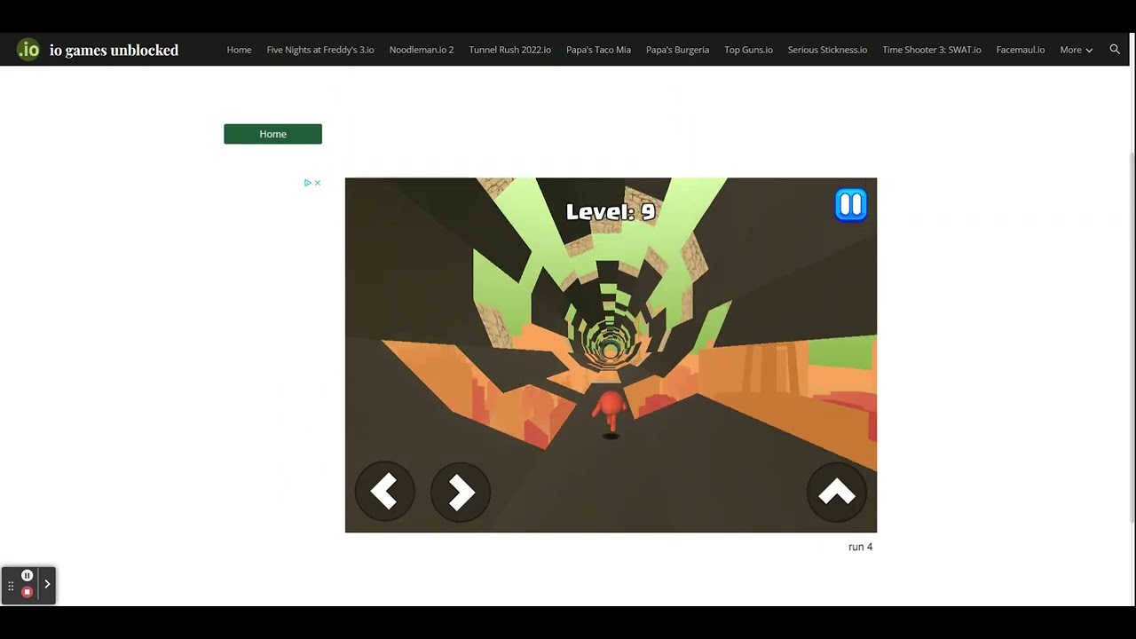The height and width of the screenshot is (639, 1136).
Task: Open Serious Stickness.io link
Action: tap(827, 50)
